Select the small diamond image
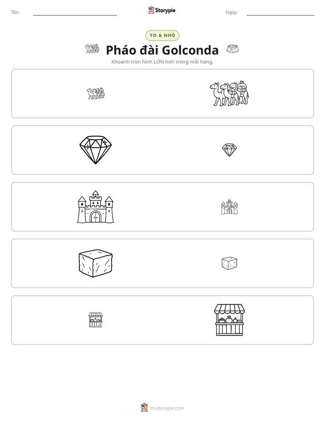This screenshot has width=325, height=421. click(x=229, y=150)
